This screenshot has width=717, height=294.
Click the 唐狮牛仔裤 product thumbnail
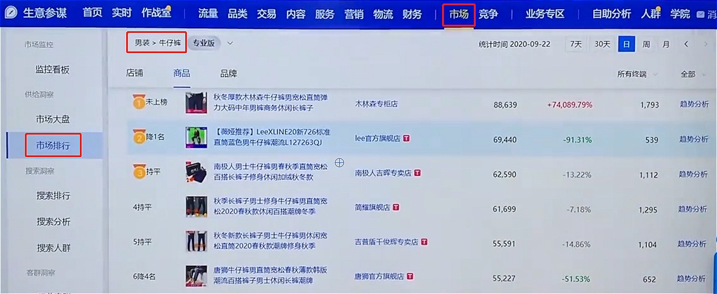pyautogui.click(x=196, y=276)
